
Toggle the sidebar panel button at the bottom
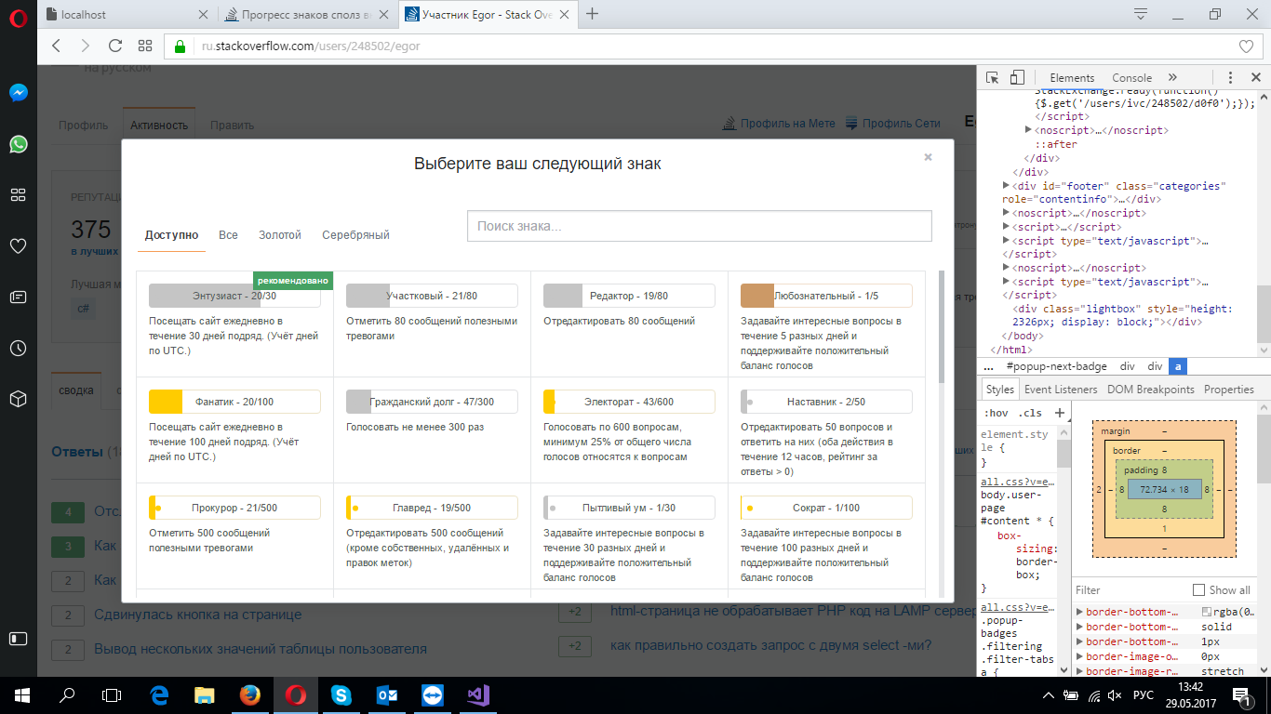[x=18, y=639]
